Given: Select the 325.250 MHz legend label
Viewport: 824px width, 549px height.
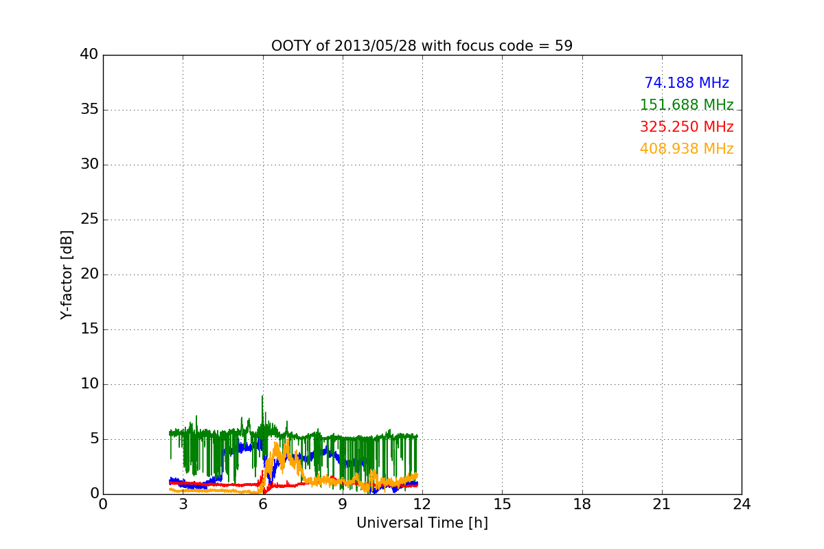Looking at the screenshot, I should pos(687,127).
